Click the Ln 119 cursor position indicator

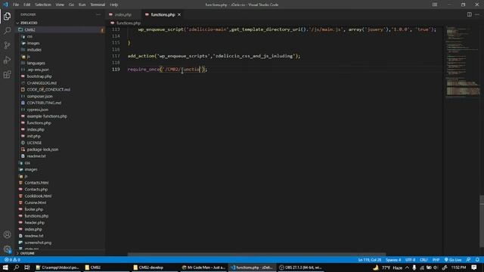[370, 260]
